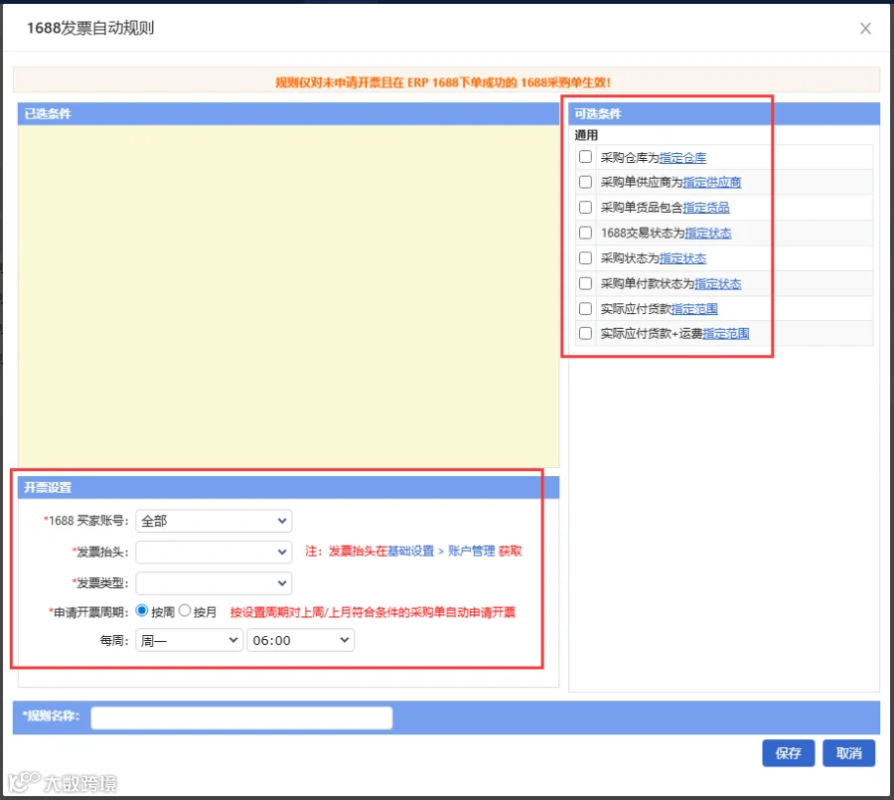Viewport: 894px width, 800px height.
Task: Expand the 发票抬头 dropdown
Action: [214, 552]
